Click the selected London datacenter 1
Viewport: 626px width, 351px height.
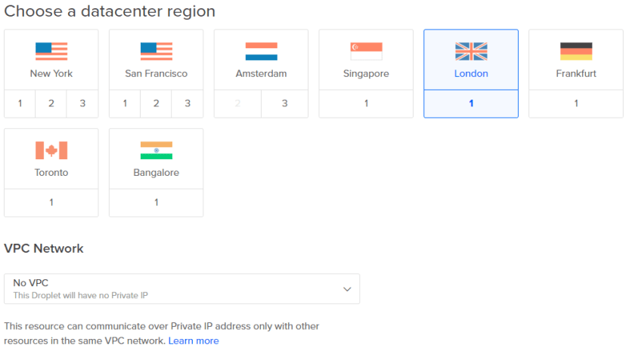(x=471, y=103)
